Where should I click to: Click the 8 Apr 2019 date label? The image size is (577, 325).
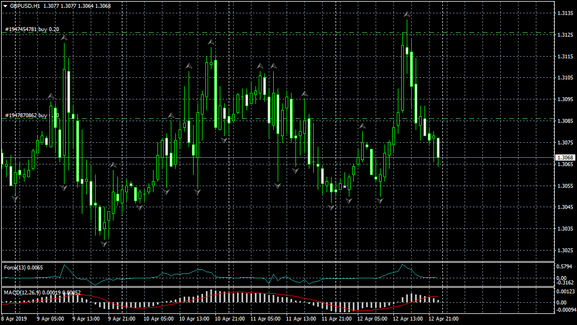click(x=14, y=319)
